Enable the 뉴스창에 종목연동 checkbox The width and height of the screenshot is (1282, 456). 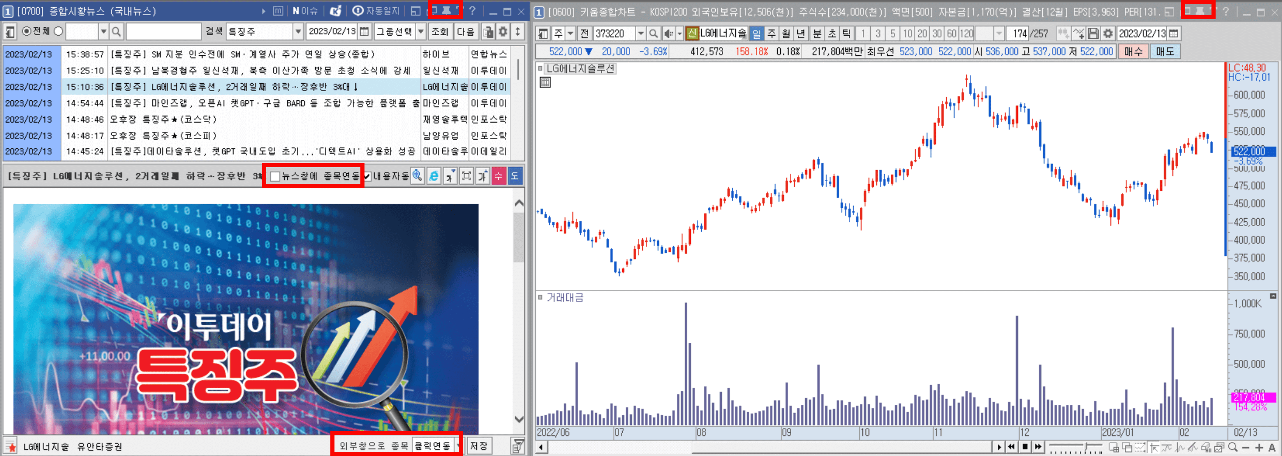point(274,176)
